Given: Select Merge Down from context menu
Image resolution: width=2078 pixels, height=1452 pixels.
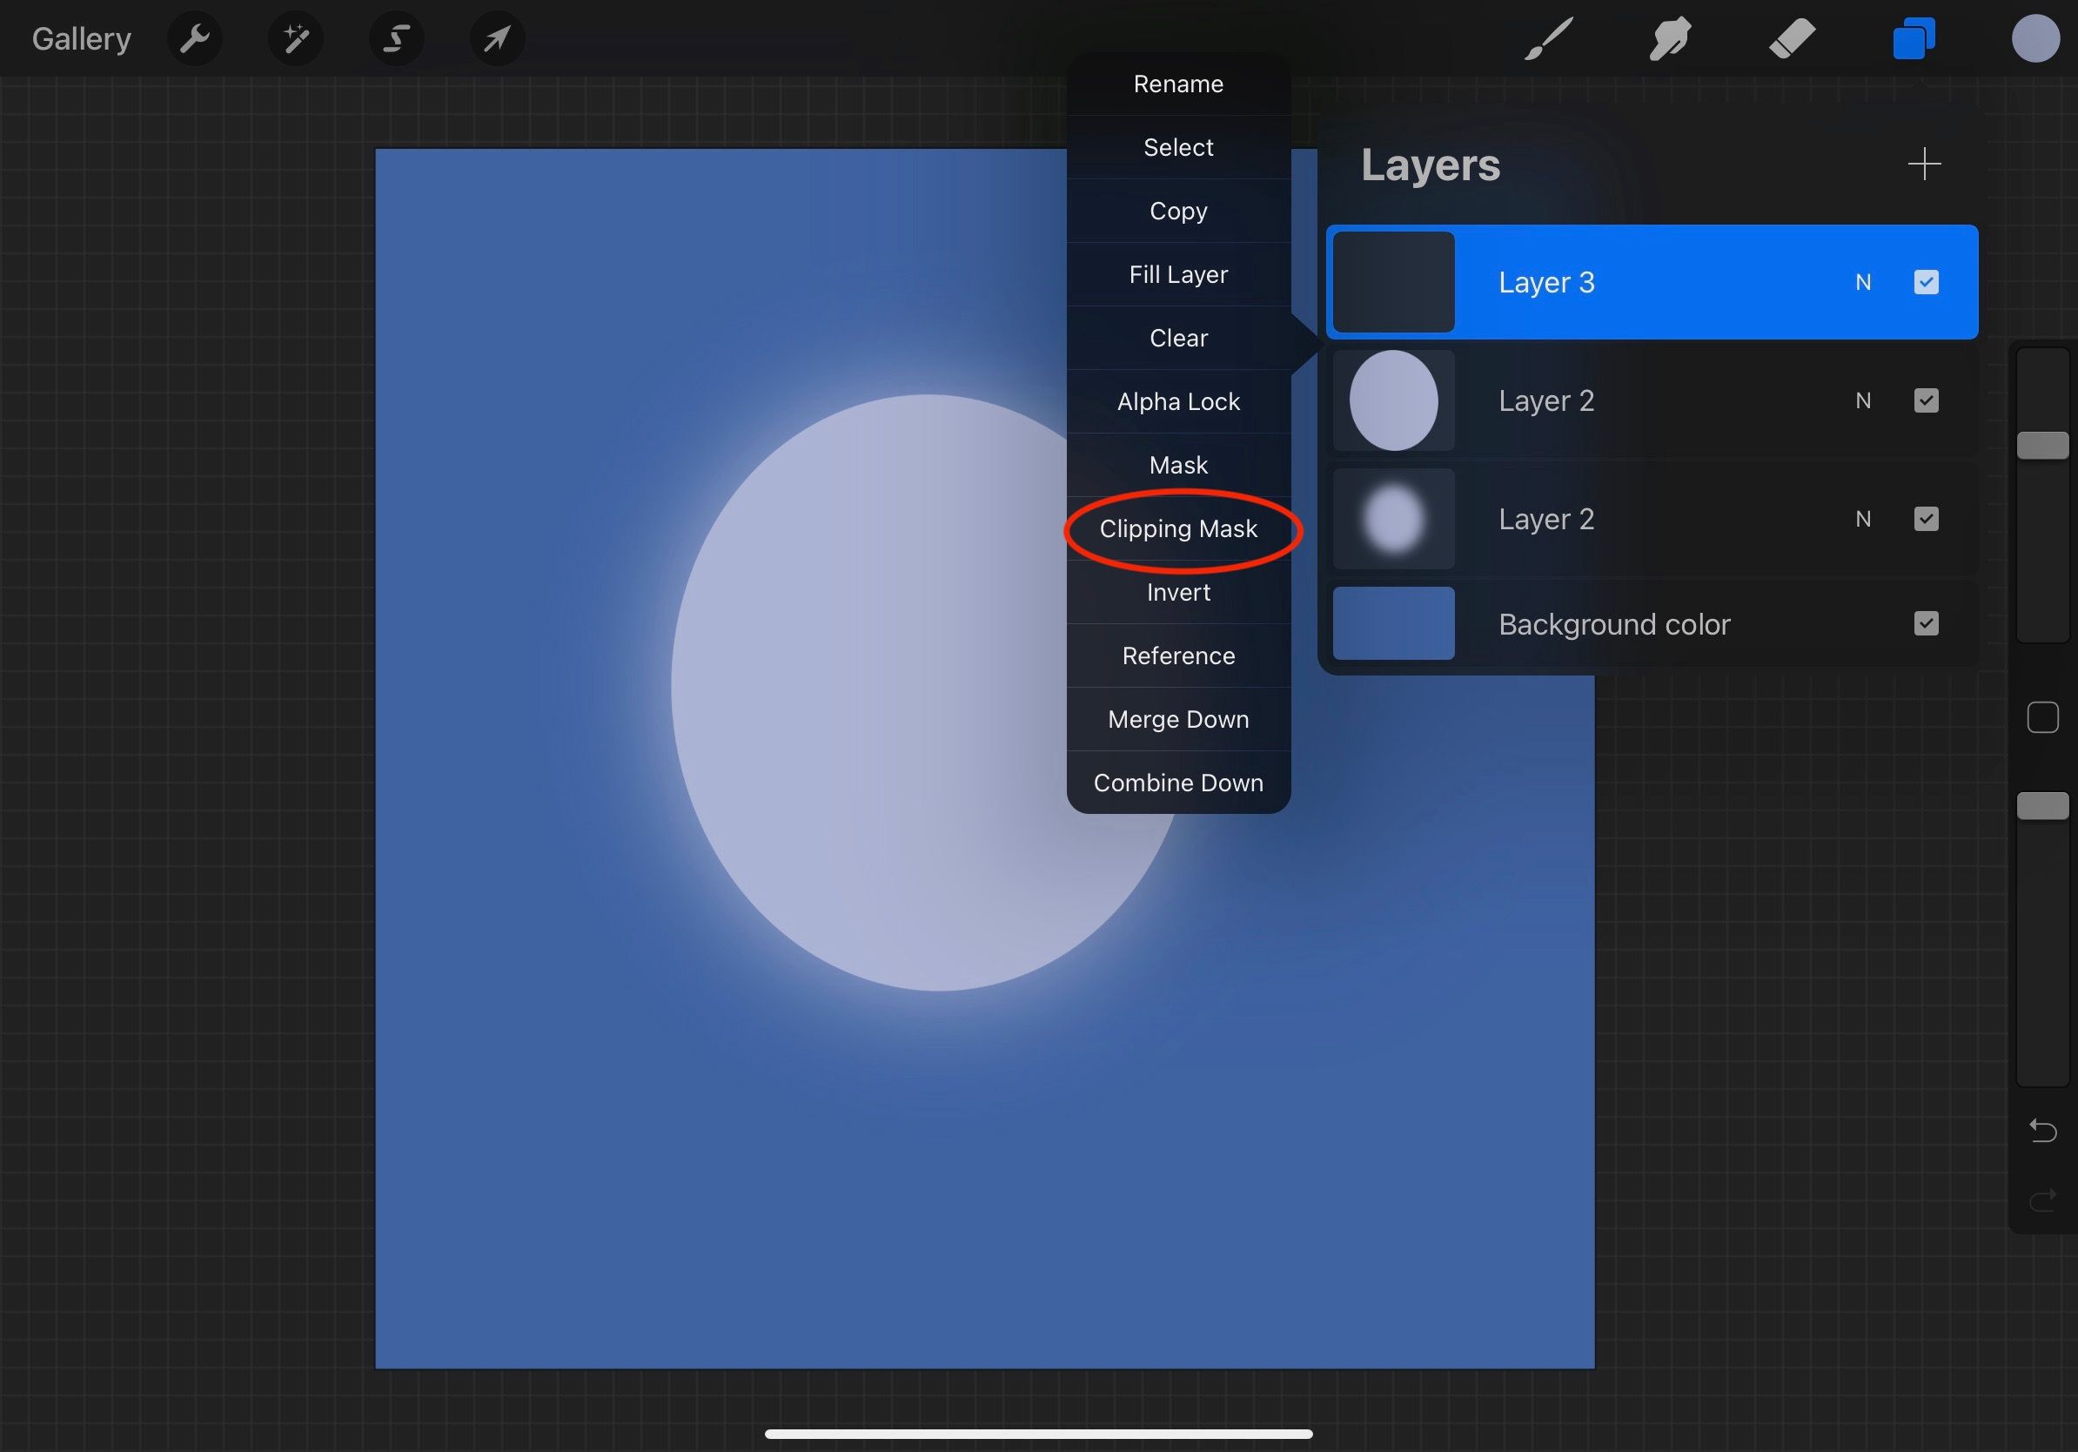Looking at the screenshot, I should pyautogui.click(x=1179, y=719).
